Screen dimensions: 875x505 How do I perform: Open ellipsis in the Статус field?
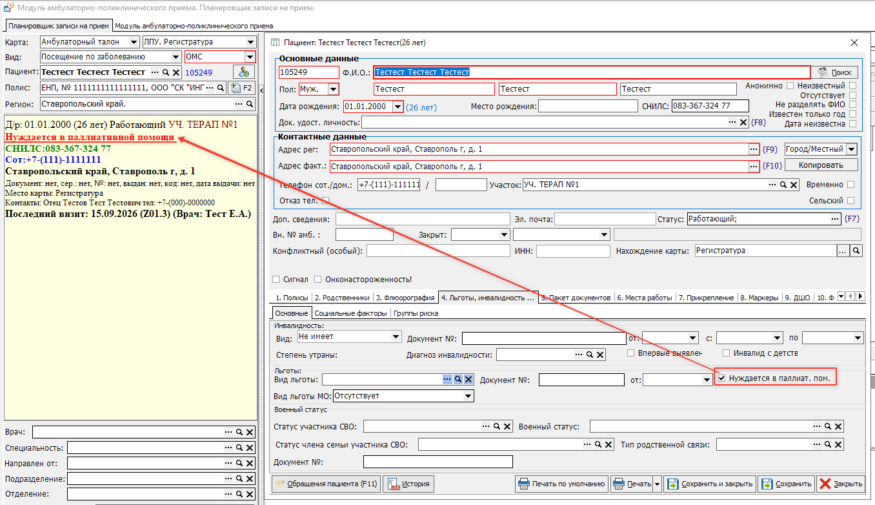point(836,219)
